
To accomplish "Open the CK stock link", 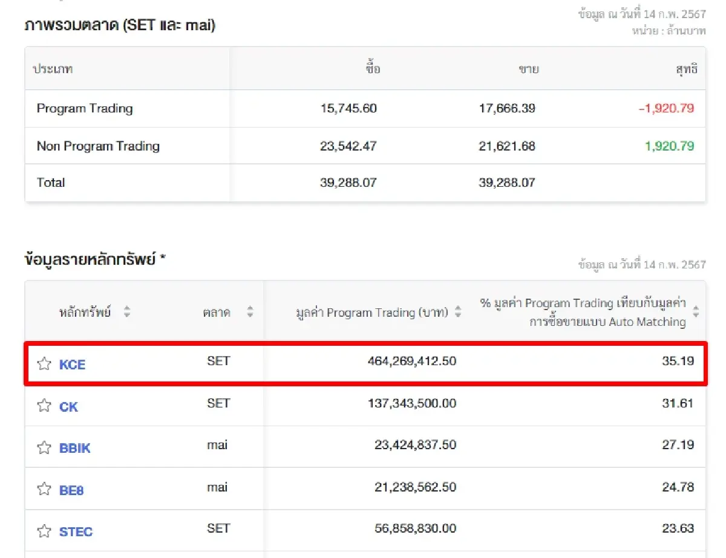I will 68,407.
